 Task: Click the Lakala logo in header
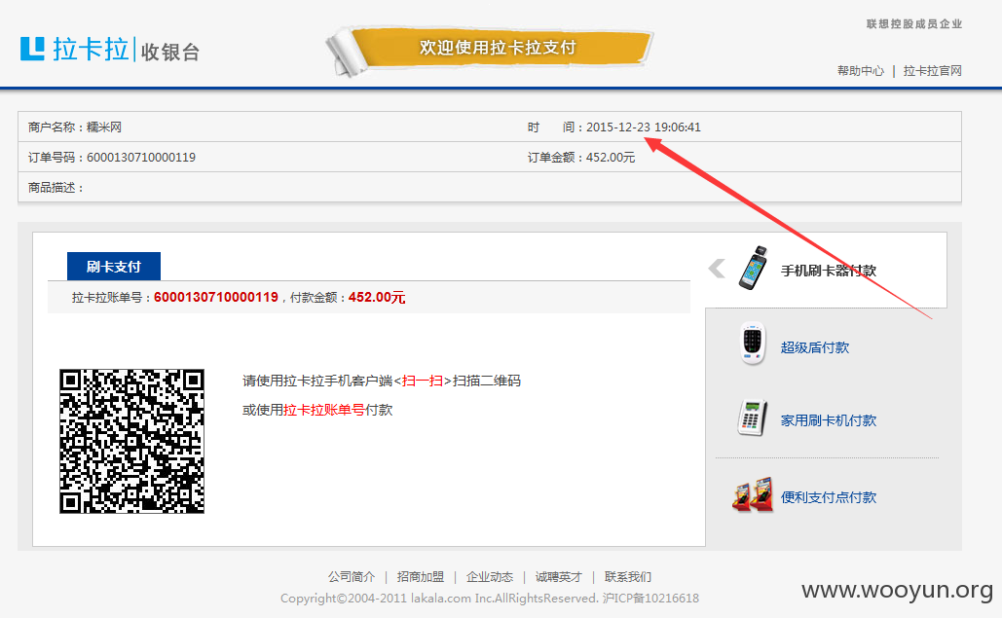click(x=74, y=50)
